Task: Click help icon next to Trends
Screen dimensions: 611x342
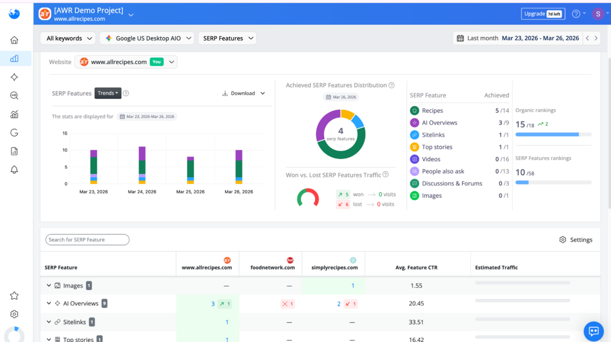Action: pos(126,94)
